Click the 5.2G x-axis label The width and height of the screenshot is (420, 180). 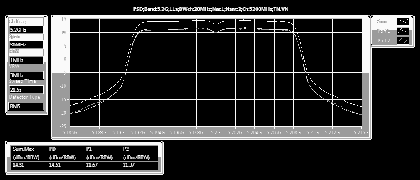(215, 133)
